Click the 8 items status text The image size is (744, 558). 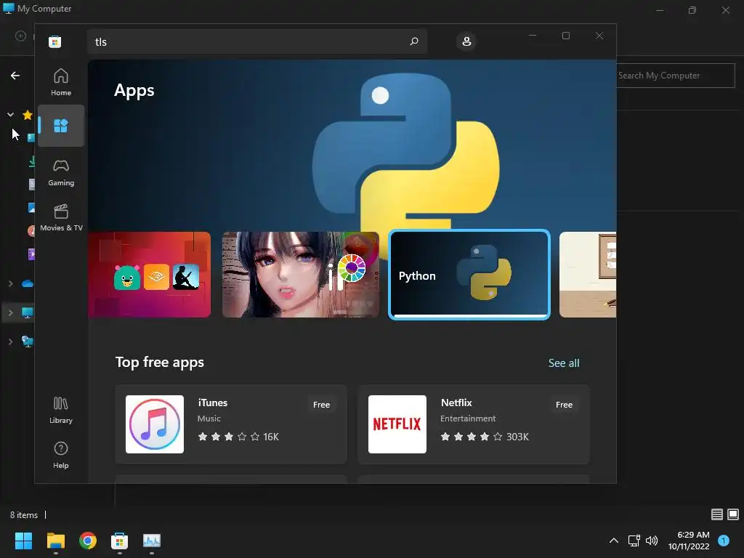pyautogui.click(x=24, y=515)
